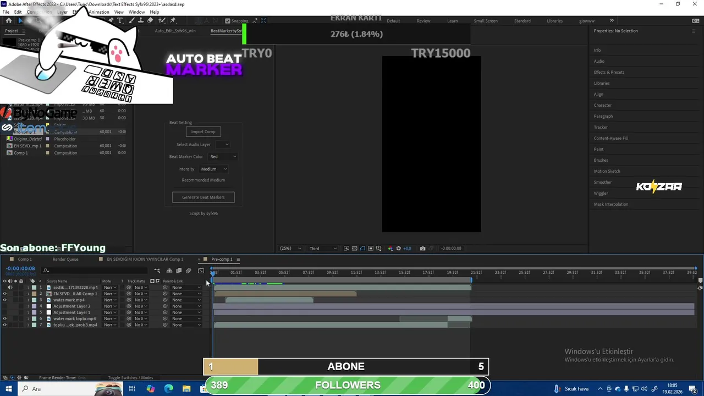The image size is (704, 396).
Task: Open Parent dropdown for water mark toplu.mp4
Action: coord(186,318)
